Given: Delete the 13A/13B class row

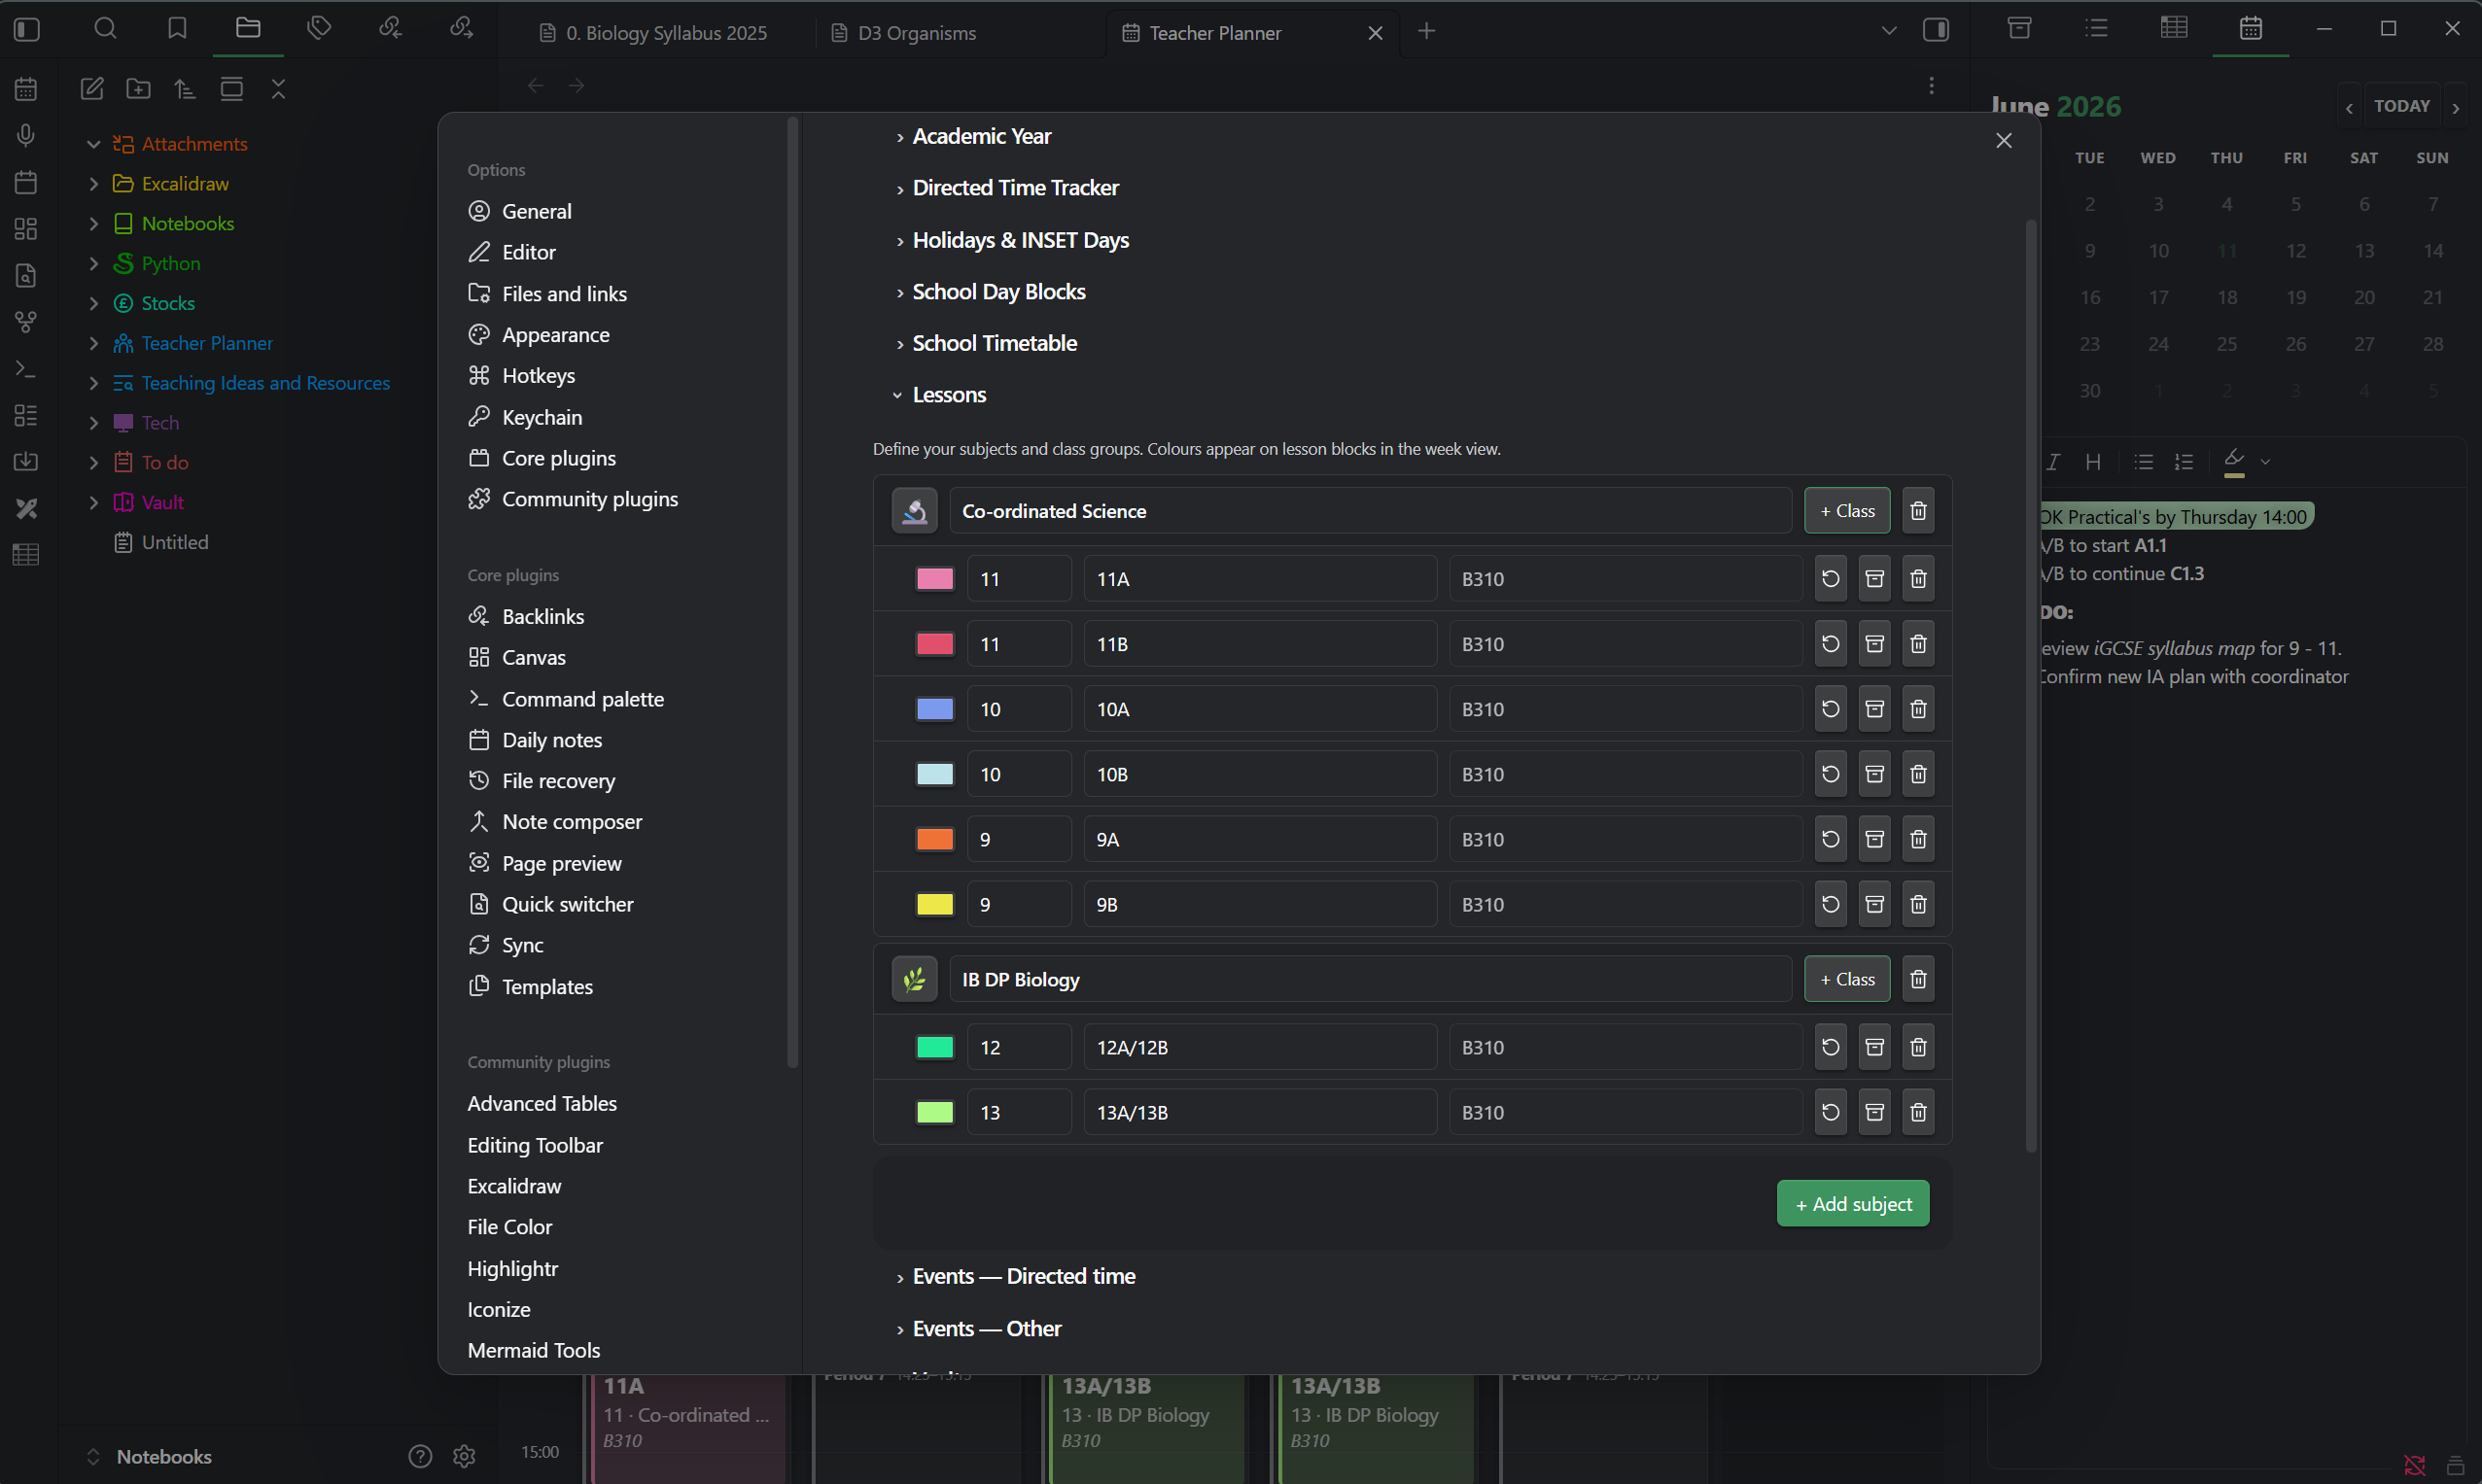Looking at the screenshot, I should [x=1918, y=1112].
